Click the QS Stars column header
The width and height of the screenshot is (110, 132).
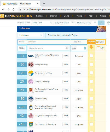(x=100, y=42)
